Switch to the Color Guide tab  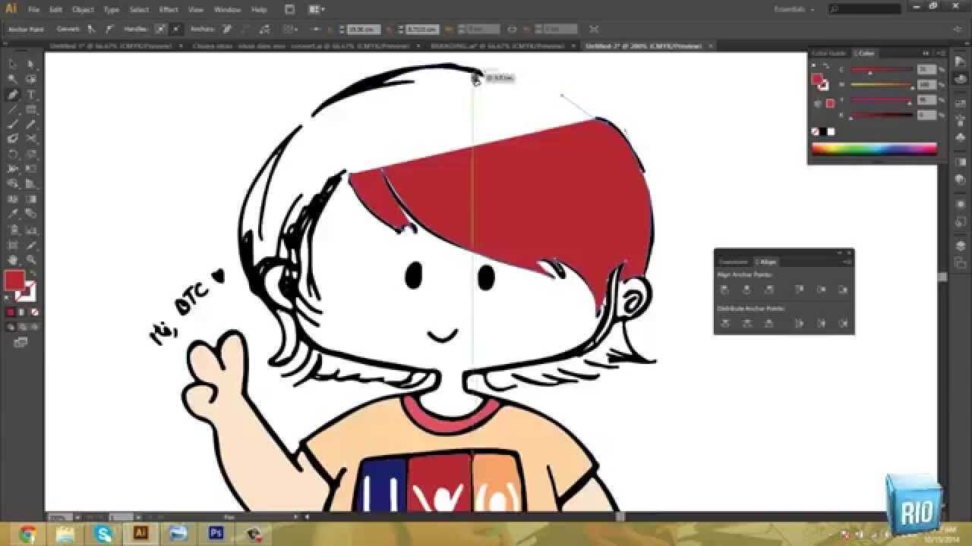[x=830, y=53]
